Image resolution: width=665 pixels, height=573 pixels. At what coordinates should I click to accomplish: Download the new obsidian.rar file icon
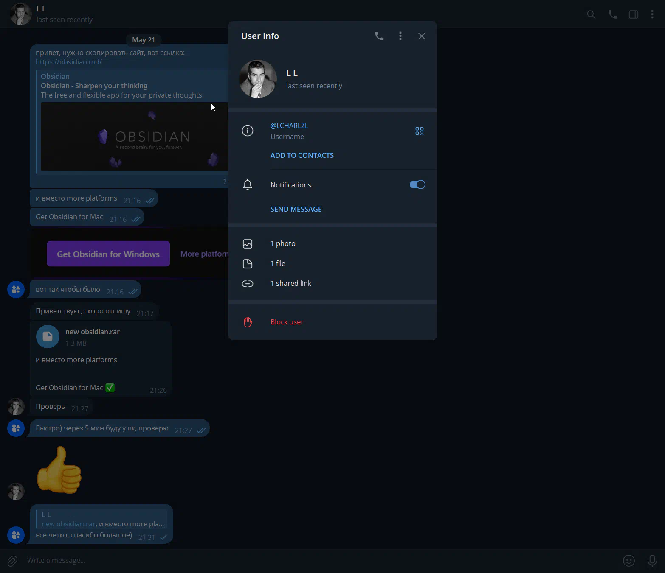[48, 337]
